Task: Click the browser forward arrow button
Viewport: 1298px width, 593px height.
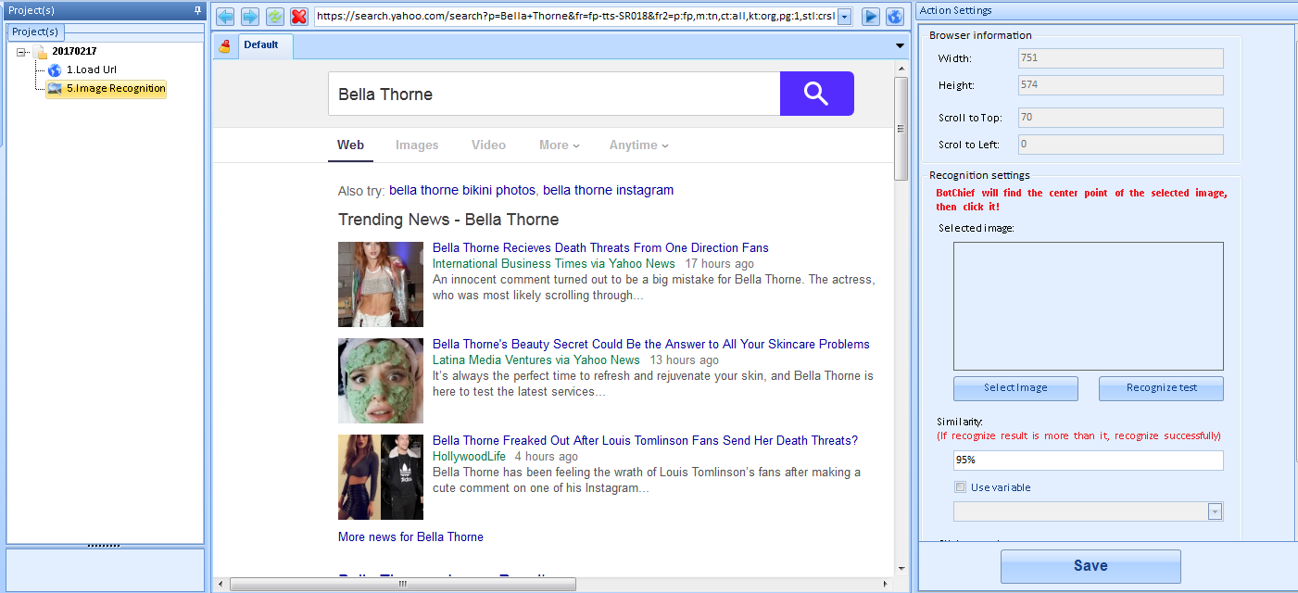Action: pos(250,17)
